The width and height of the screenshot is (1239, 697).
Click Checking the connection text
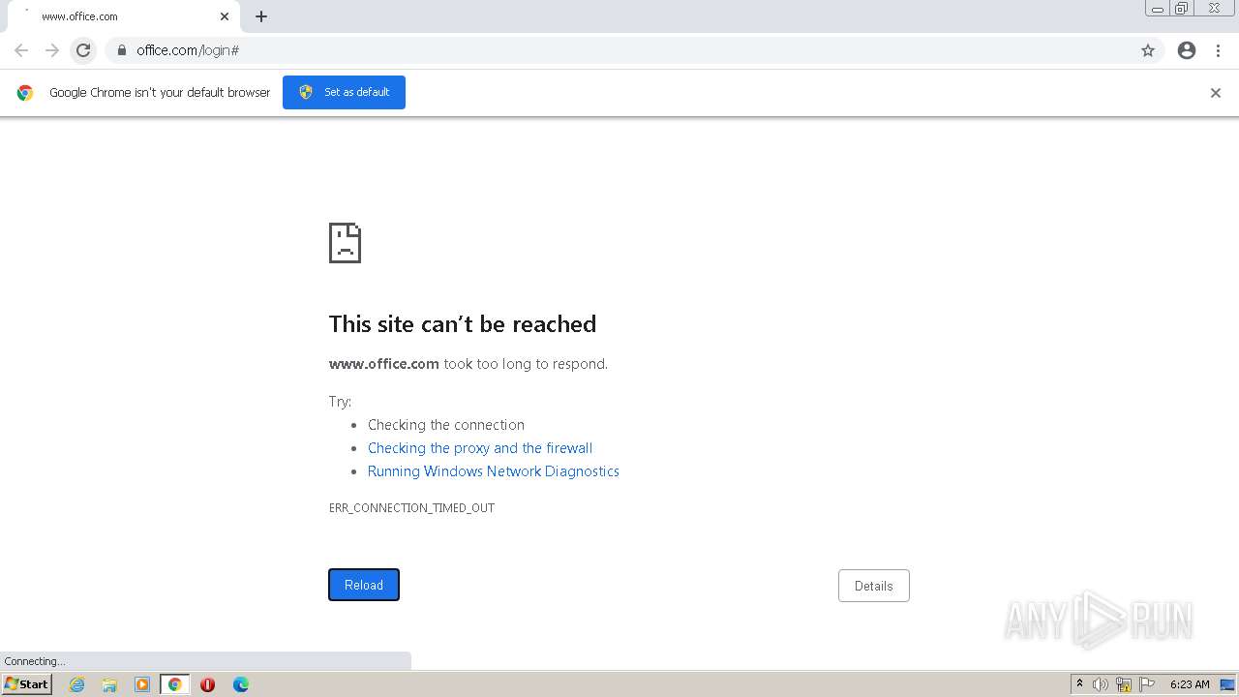tap(446, 425)
